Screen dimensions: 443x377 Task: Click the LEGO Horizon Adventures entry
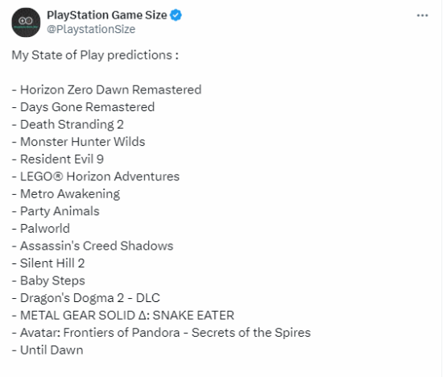96,176
